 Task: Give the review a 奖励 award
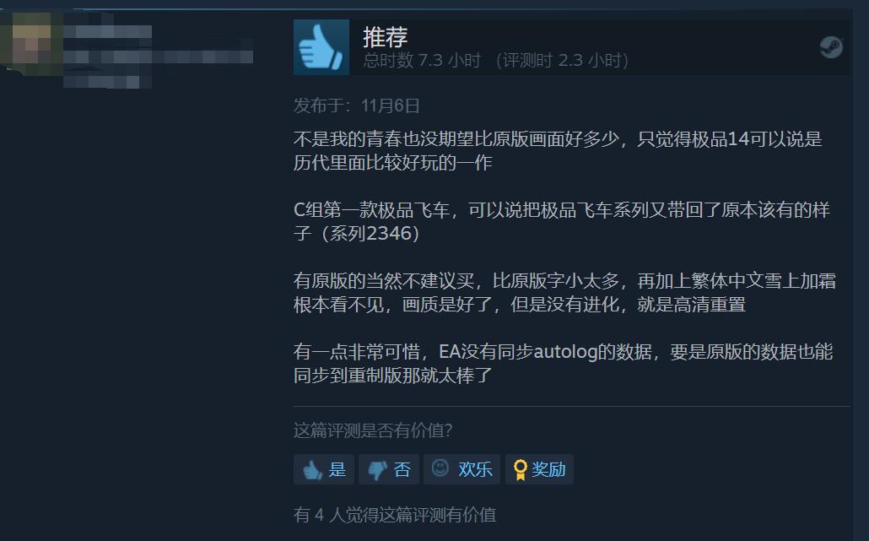pyautogui.click(x=539, y=469)
